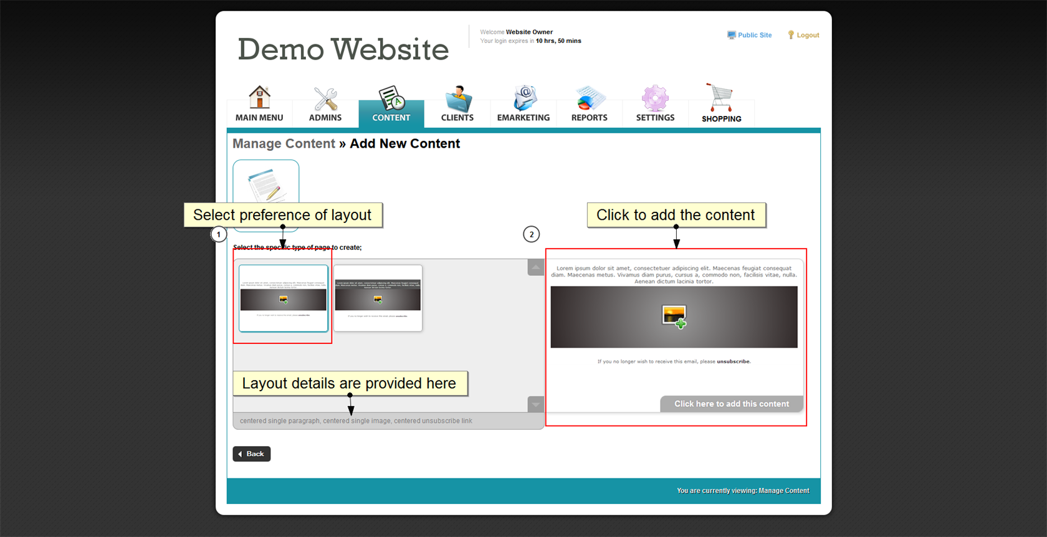Open the Public Site link
The height and width of the screenshot is (537, 1047).
[754, 36]
